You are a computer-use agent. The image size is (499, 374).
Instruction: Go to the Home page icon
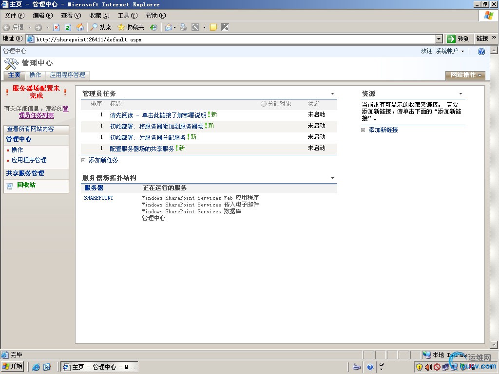pyautogui.click(x=80, y=27)
